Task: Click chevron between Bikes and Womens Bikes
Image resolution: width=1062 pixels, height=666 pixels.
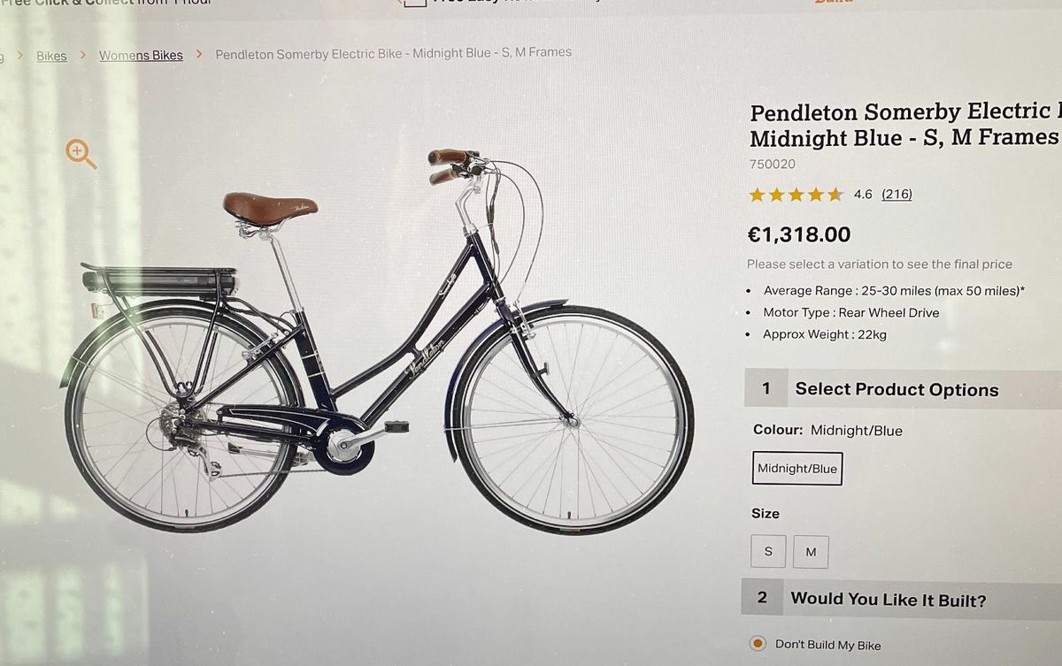Action: (82, 55)
